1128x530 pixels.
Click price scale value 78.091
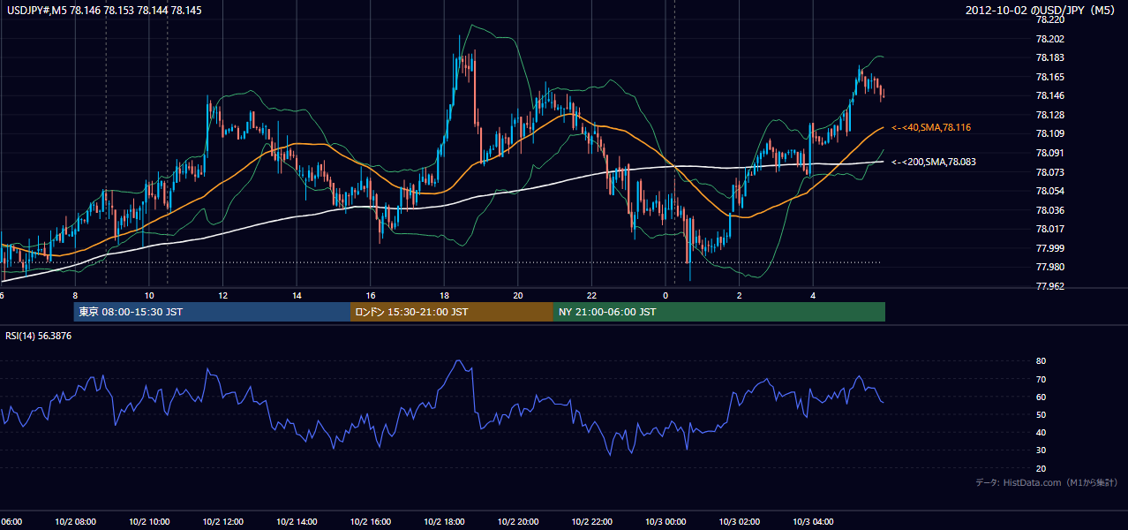1049,153
